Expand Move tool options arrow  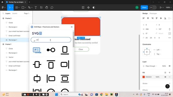[x=12, y=8]
